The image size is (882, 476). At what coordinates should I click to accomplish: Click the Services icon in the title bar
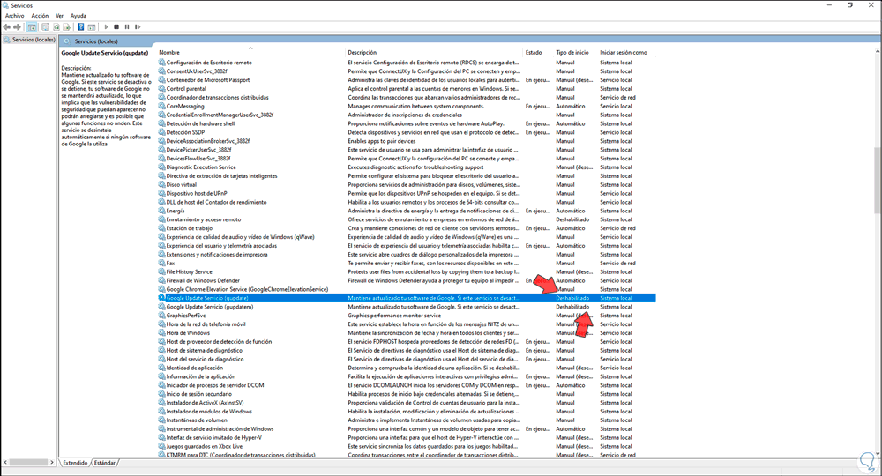pos(5,5)
